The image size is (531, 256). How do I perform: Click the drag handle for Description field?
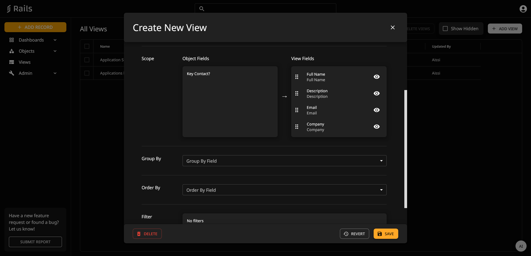(x=297, y=93)
